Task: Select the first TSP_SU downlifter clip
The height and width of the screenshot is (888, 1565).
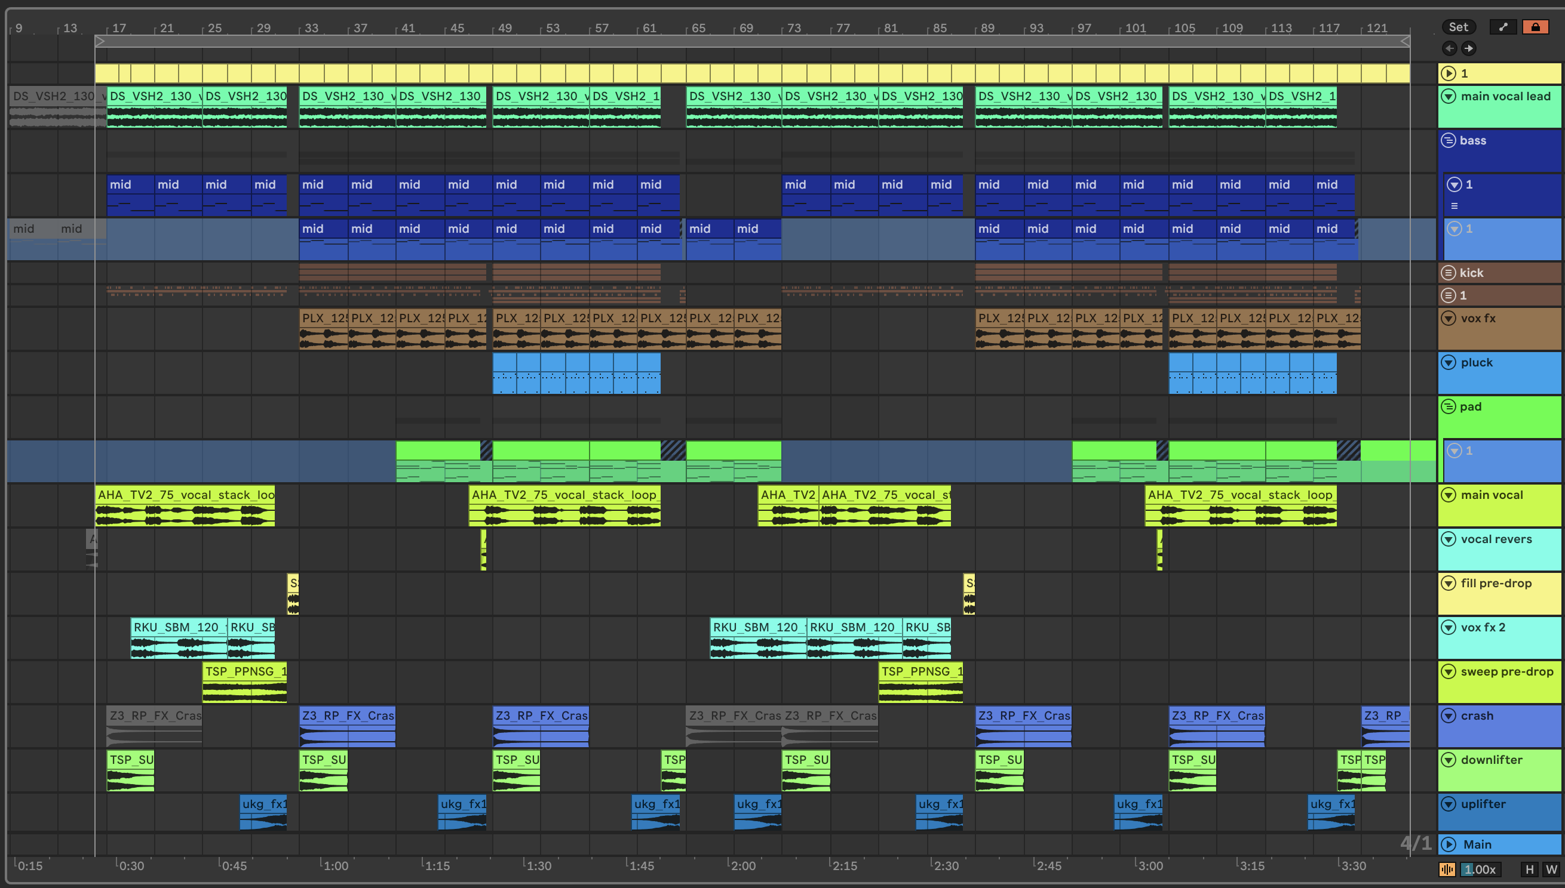Action: (131, 770)
